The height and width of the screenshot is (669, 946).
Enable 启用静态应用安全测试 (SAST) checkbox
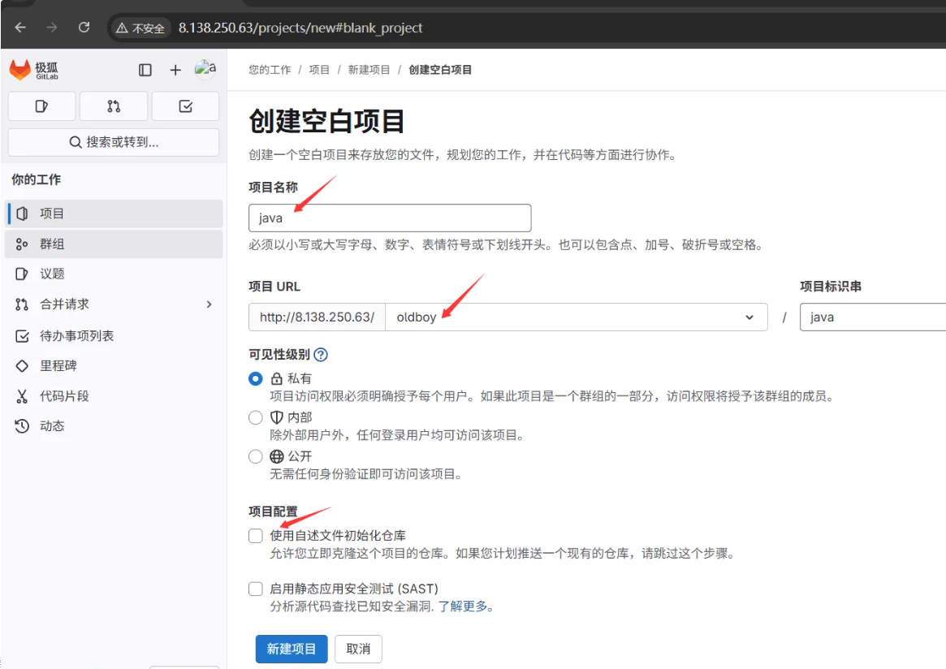256,589
